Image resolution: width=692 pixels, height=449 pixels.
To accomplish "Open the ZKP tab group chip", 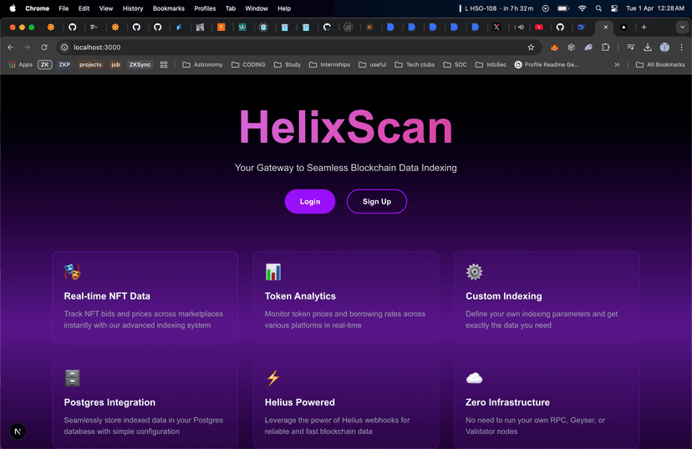I will (64, 65).
